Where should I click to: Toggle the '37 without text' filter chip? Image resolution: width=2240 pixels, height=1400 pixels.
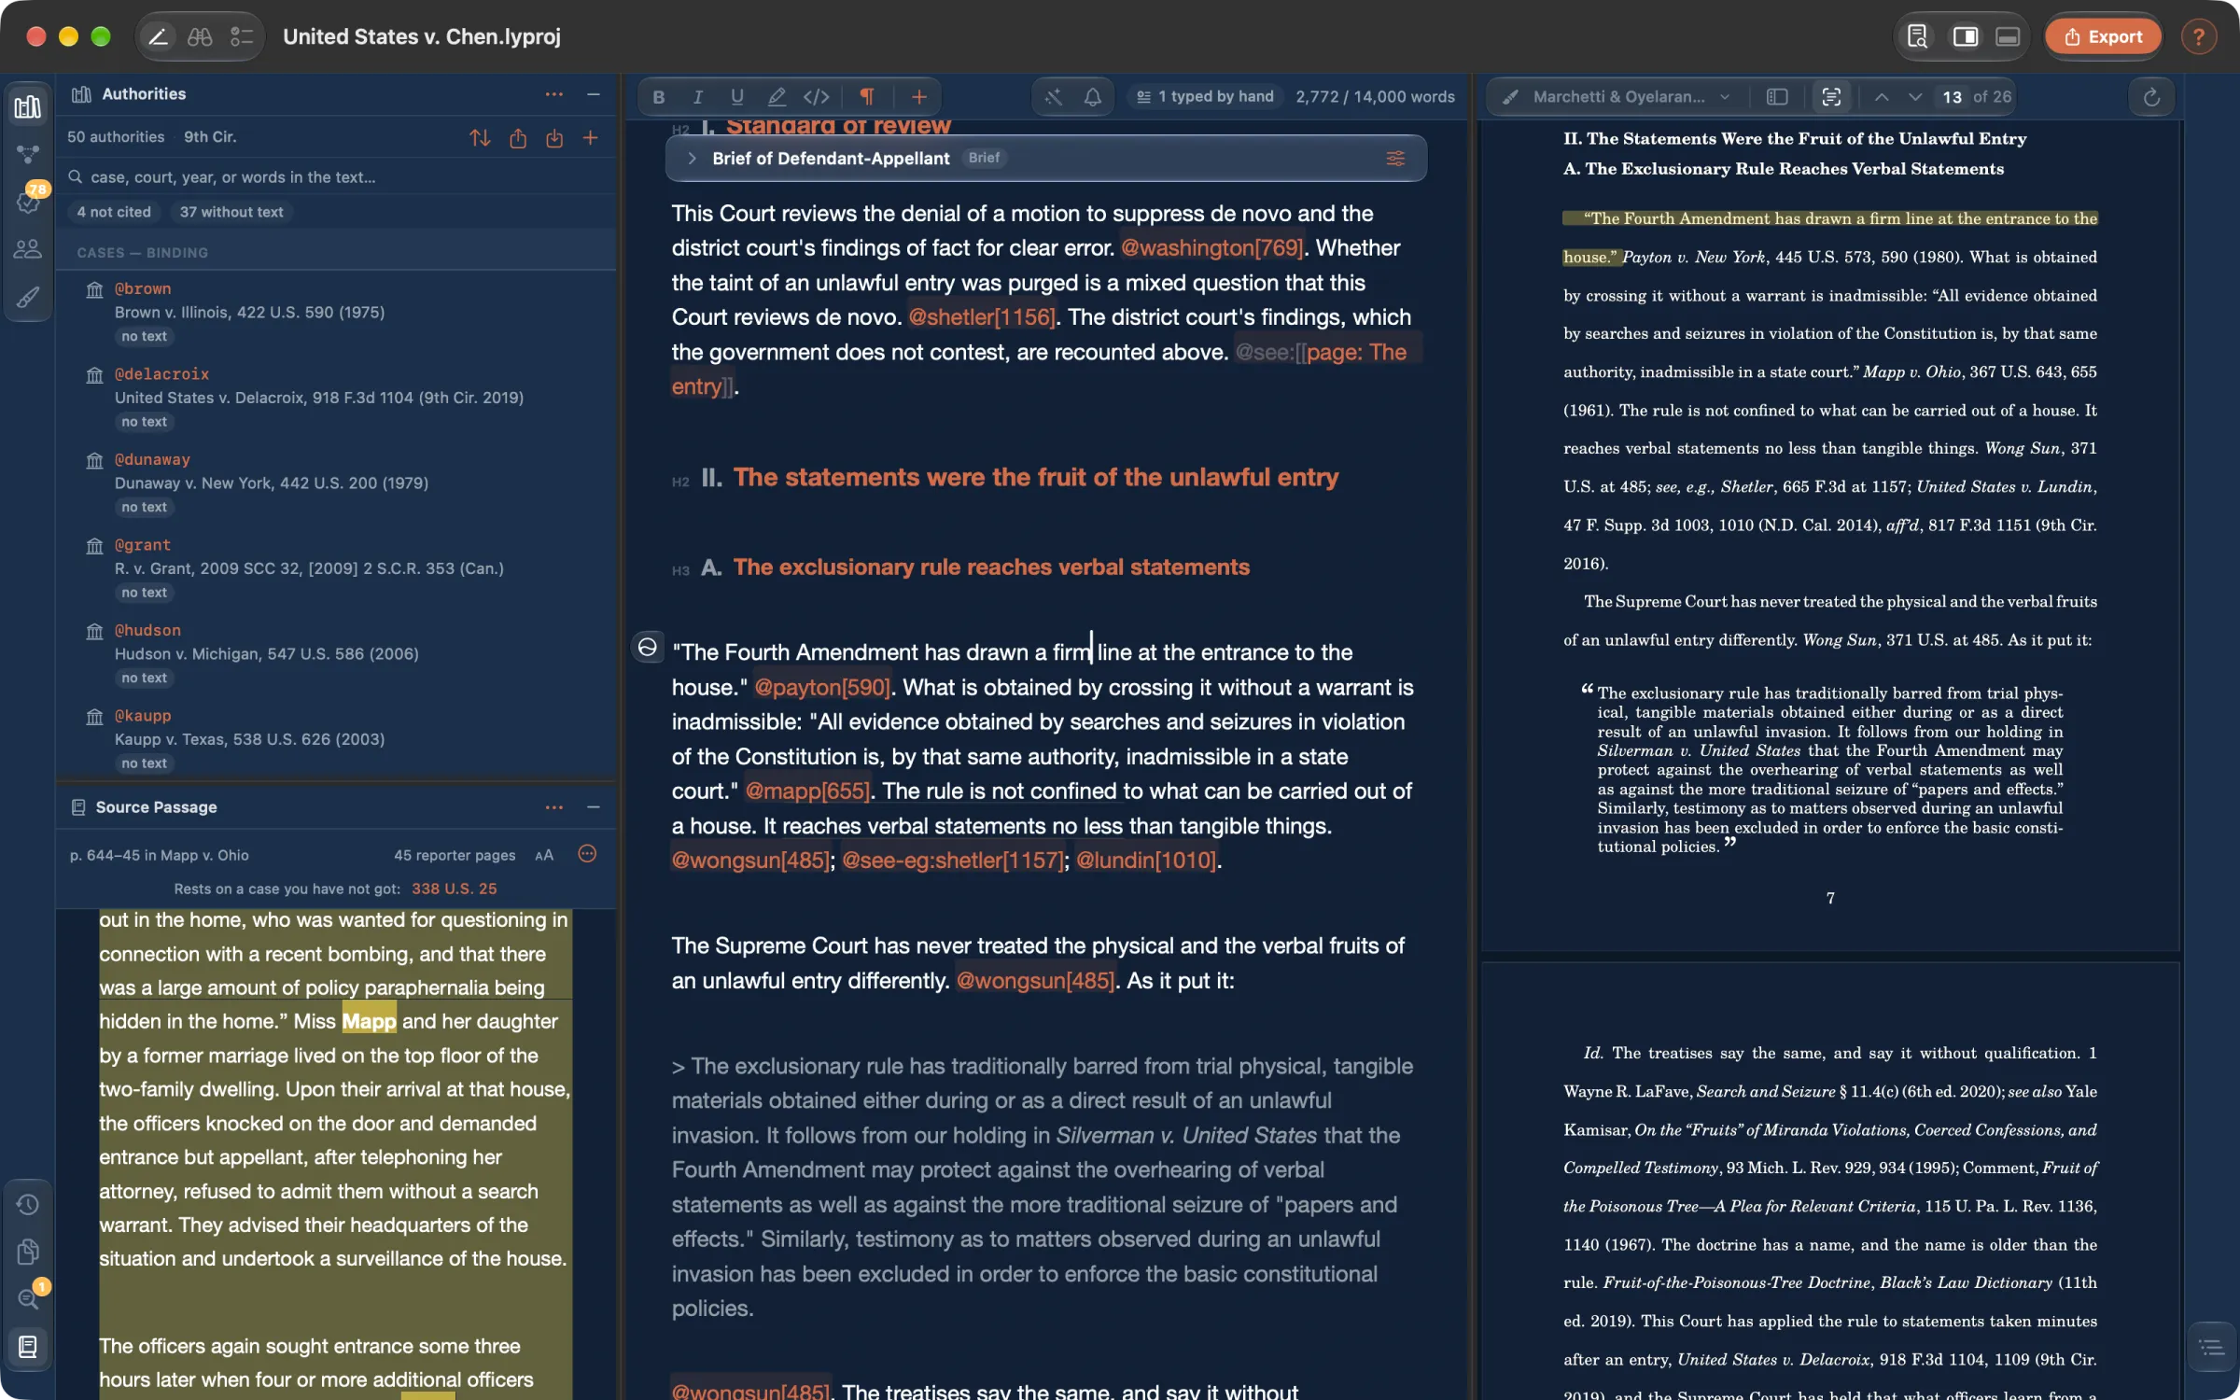pyautogui.click(x=231, y=212)
